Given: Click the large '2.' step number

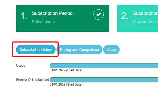Looking at the screenshot, I should [x=125, y=16].
